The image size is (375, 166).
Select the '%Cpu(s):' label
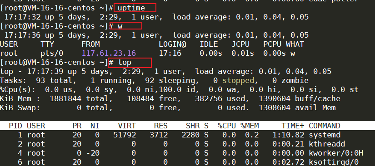click(x=18, y=89)
